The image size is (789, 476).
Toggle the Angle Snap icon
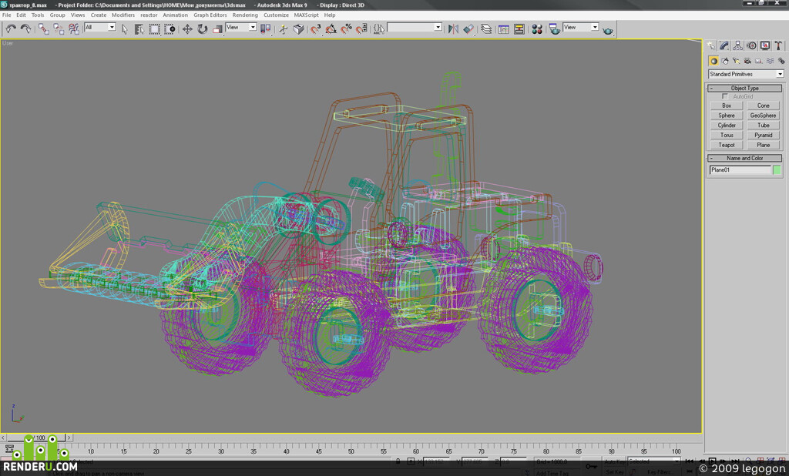pos(331,29)
